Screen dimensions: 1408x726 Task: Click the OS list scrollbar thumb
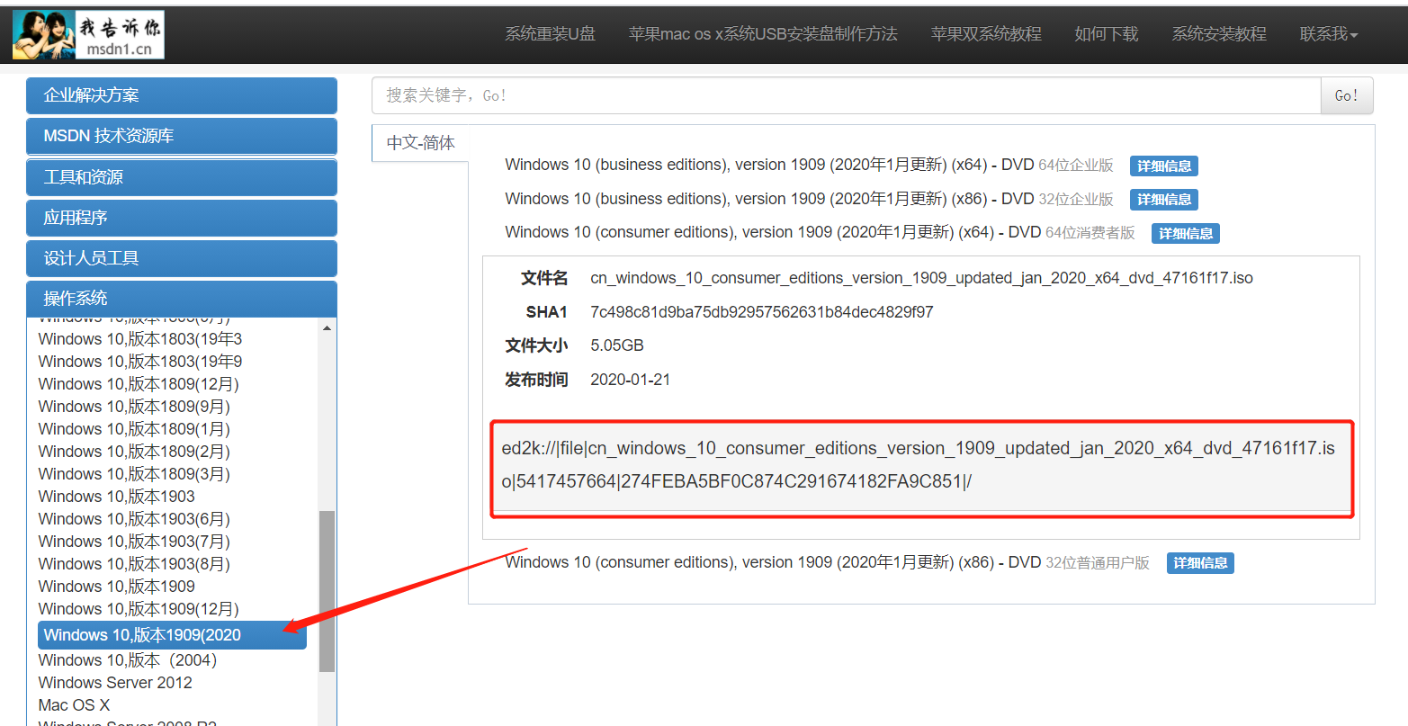coord(327,591)
